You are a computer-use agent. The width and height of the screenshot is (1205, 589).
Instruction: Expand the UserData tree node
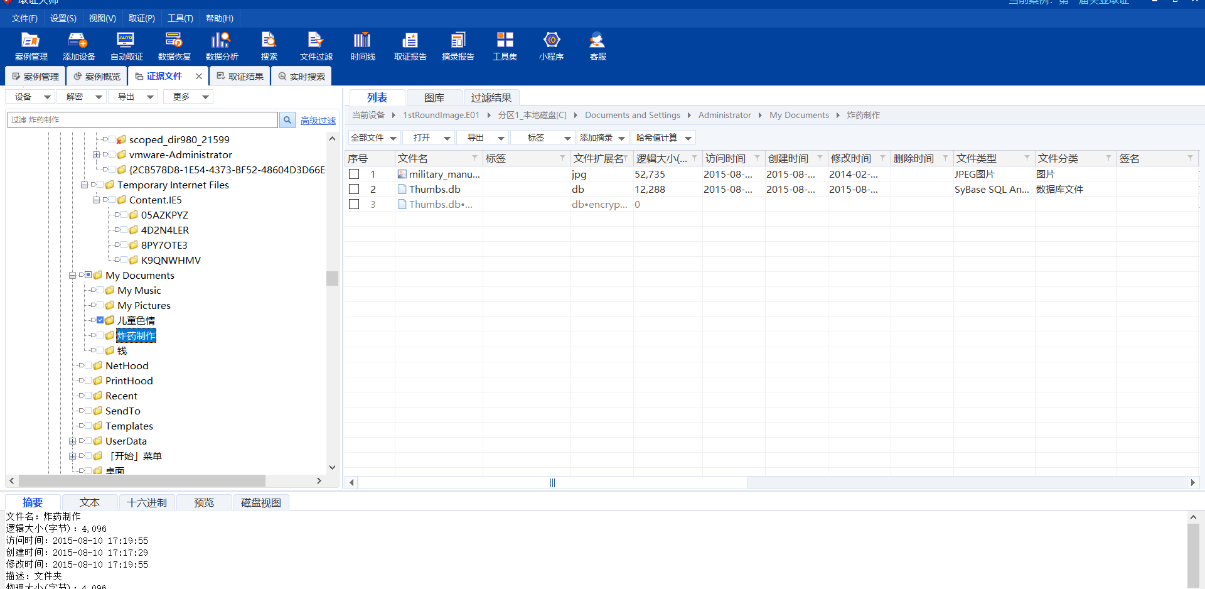[x=72, y=441]
